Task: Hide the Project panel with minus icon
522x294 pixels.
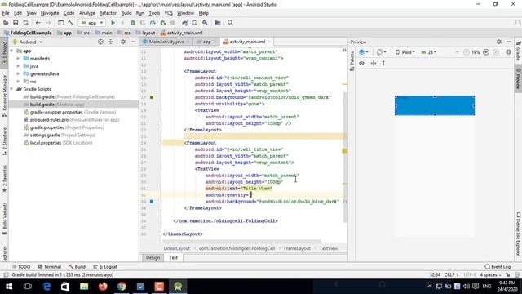Action: [x=133, y=42]
